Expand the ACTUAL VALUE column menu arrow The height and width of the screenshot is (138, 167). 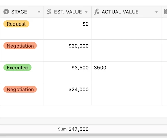click(x=156, y=12)
